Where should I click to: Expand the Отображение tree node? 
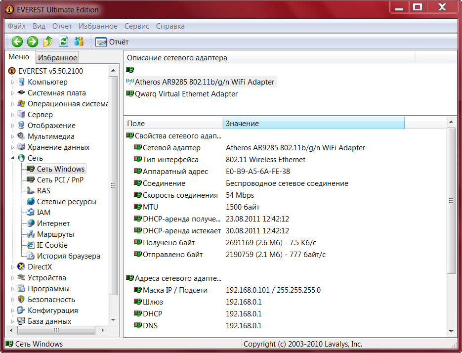[13, 126]
